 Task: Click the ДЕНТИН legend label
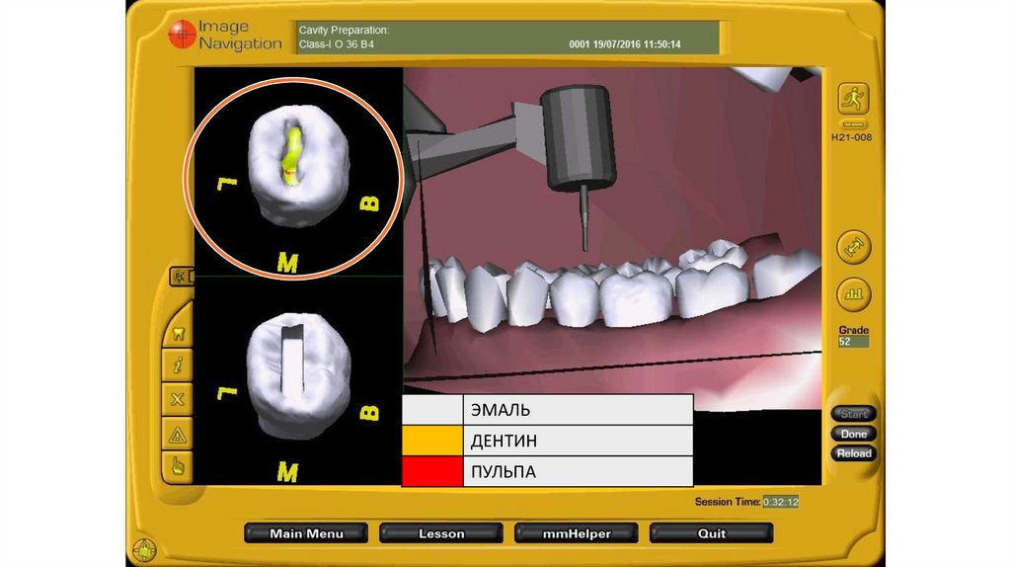pyautogui.click(x=504, y=442)
